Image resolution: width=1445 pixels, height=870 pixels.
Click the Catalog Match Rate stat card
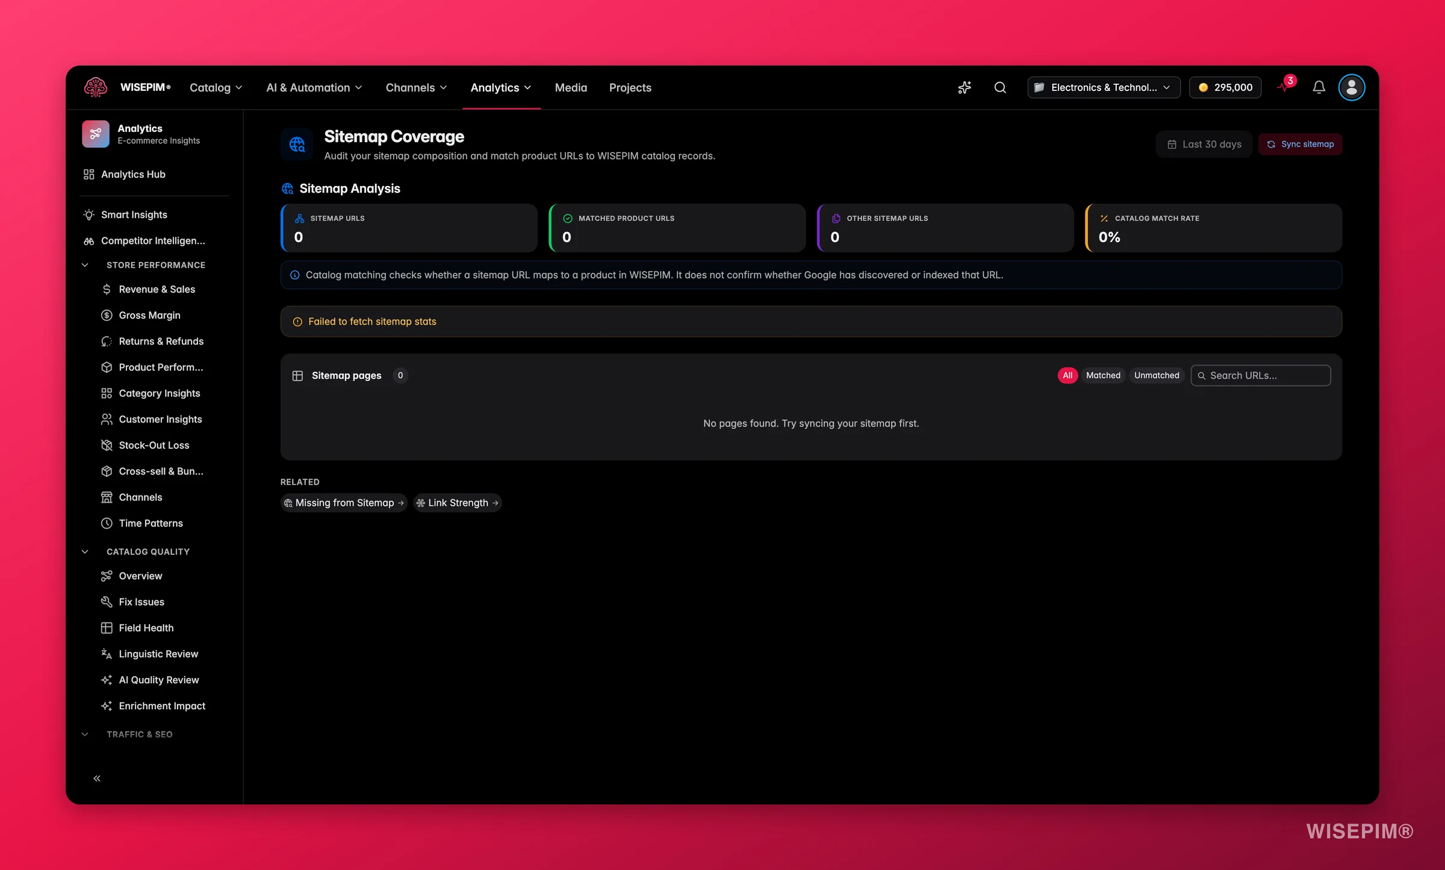point(1213,228)
